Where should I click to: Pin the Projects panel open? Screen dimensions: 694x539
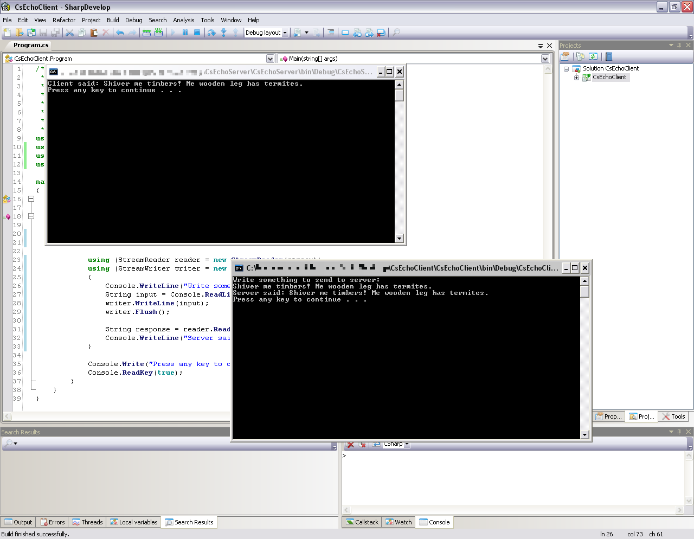(679, 45)
